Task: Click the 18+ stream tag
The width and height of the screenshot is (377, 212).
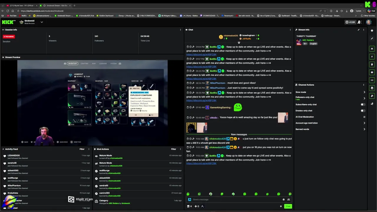Action: [x=305, y=44]
